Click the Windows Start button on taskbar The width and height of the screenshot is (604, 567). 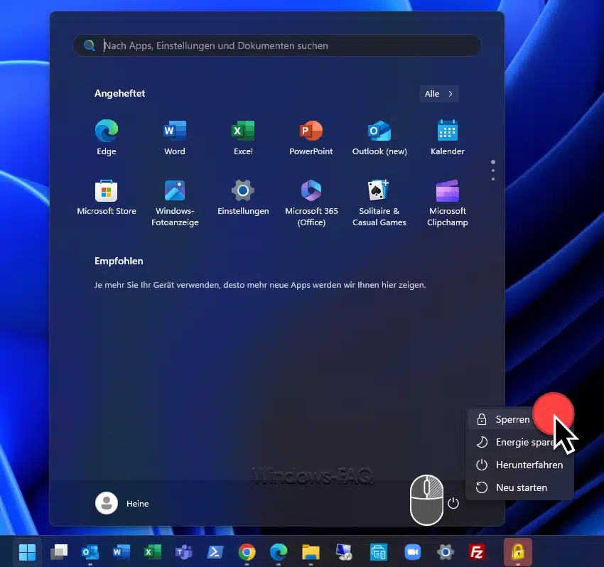point(27,552)
